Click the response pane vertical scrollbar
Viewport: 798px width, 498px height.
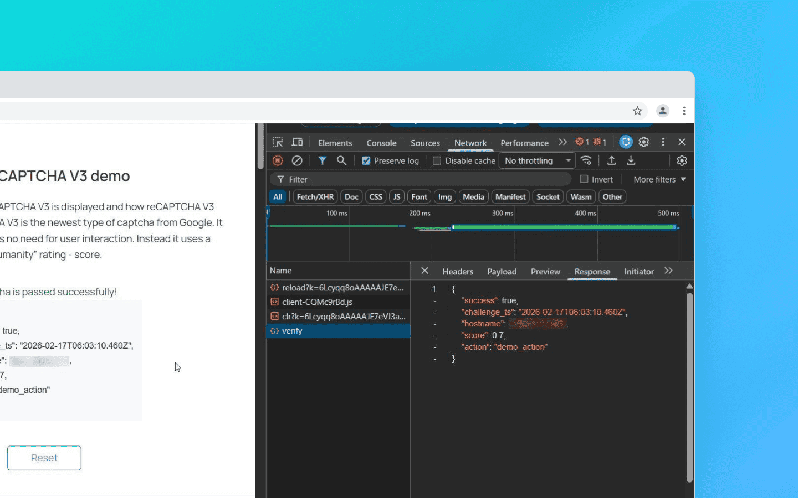click(x=689, y=387)
